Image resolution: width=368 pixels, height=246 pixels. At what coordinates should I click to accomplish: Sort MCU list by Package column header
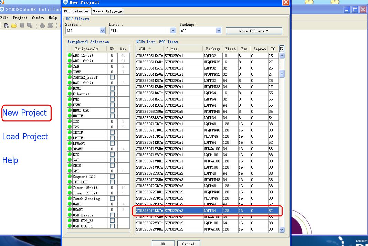[x=213, y=49]
